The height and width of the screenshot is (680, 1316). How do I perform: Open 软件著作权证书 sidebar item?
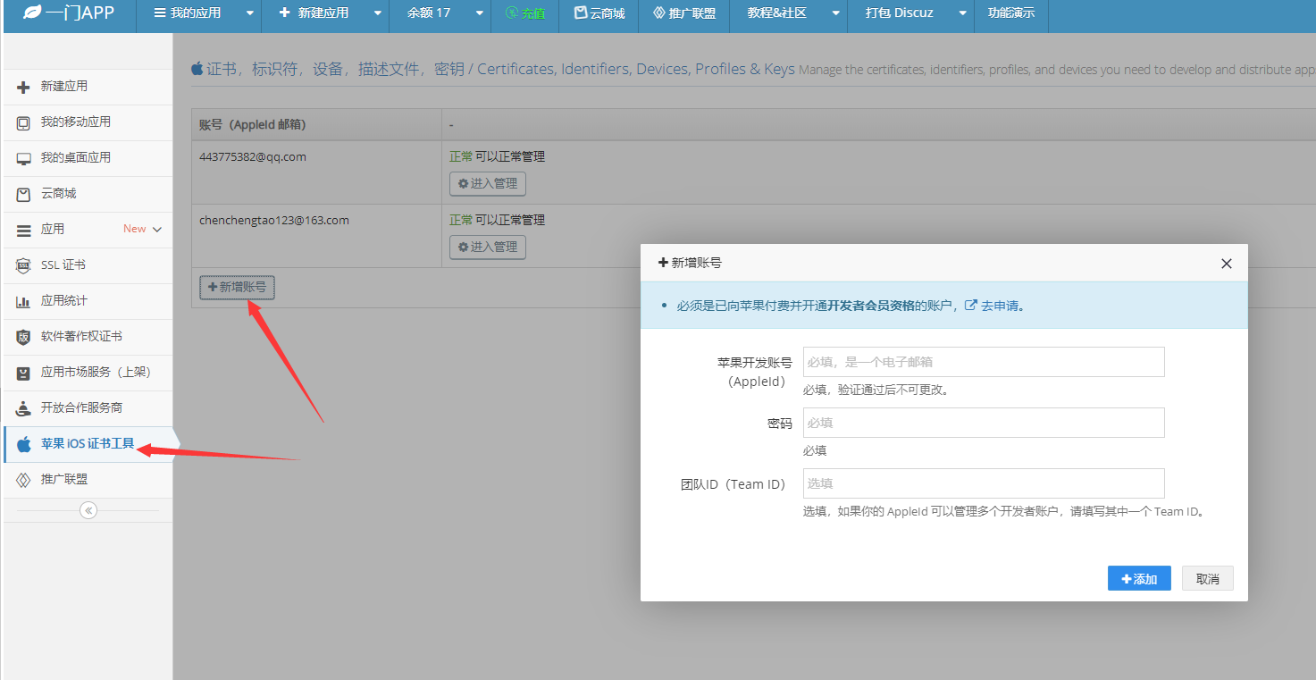[x=88, y=337]
